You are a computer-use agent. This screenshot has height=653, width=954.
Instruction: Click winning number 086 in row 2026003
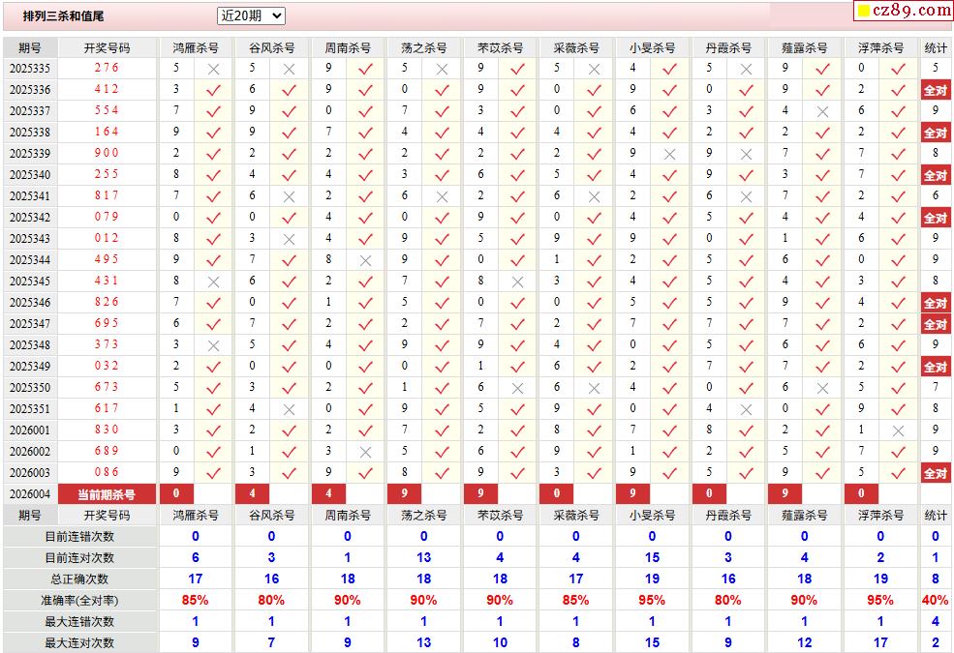coord(107,473)
